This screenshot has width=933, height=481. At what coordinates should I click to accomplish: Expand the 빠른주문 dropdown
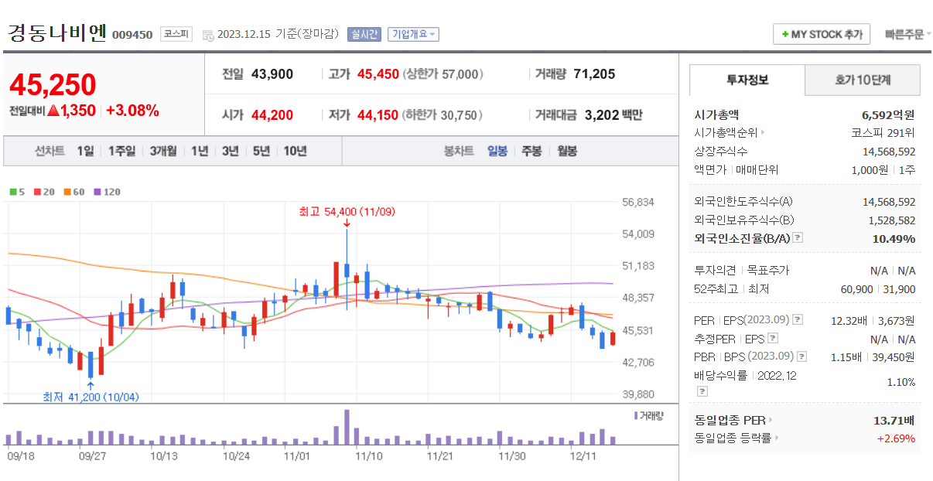click(907, 34)
